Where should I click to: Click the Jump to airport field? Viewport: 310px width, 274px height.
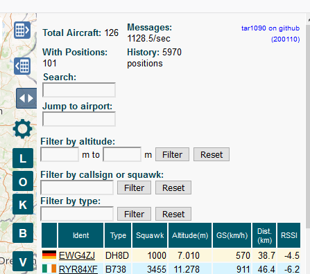point(79,119)
